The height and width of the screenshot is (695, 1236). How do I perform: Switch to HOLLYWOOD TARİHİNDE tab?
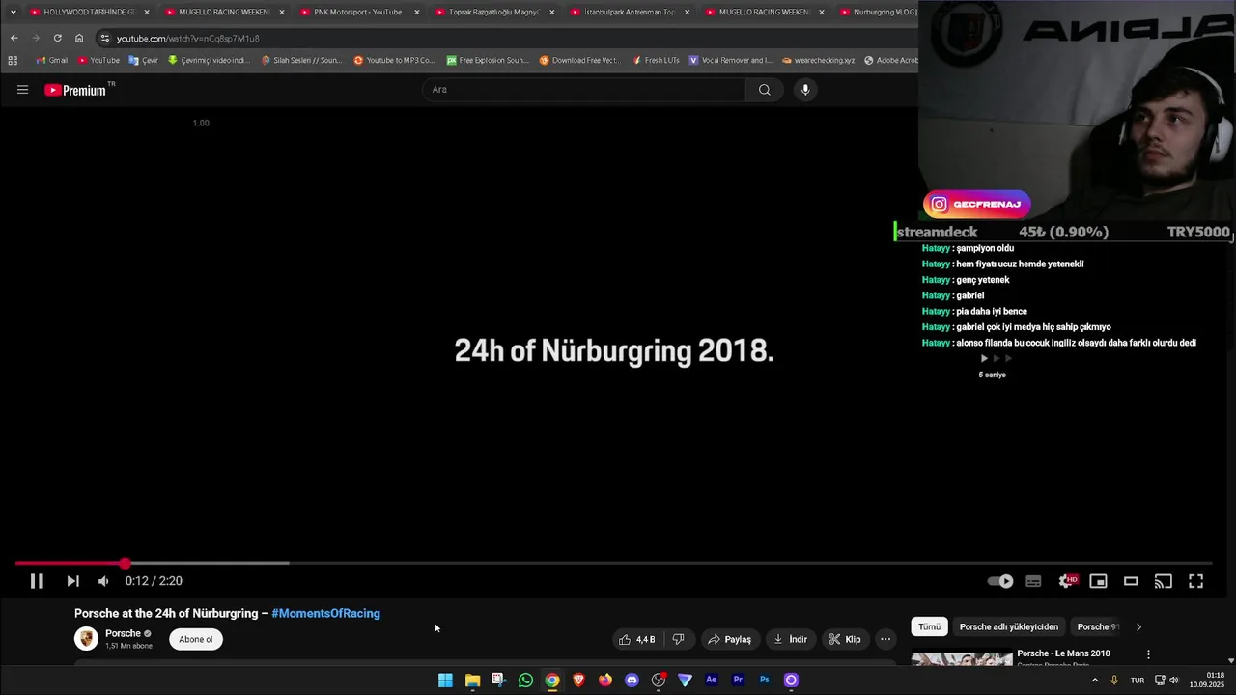pos(88,12)
